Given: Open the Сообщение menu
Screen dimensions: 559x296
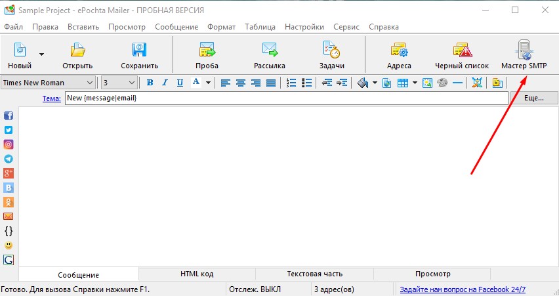Looking at the screenshot, I should (176, 27).
